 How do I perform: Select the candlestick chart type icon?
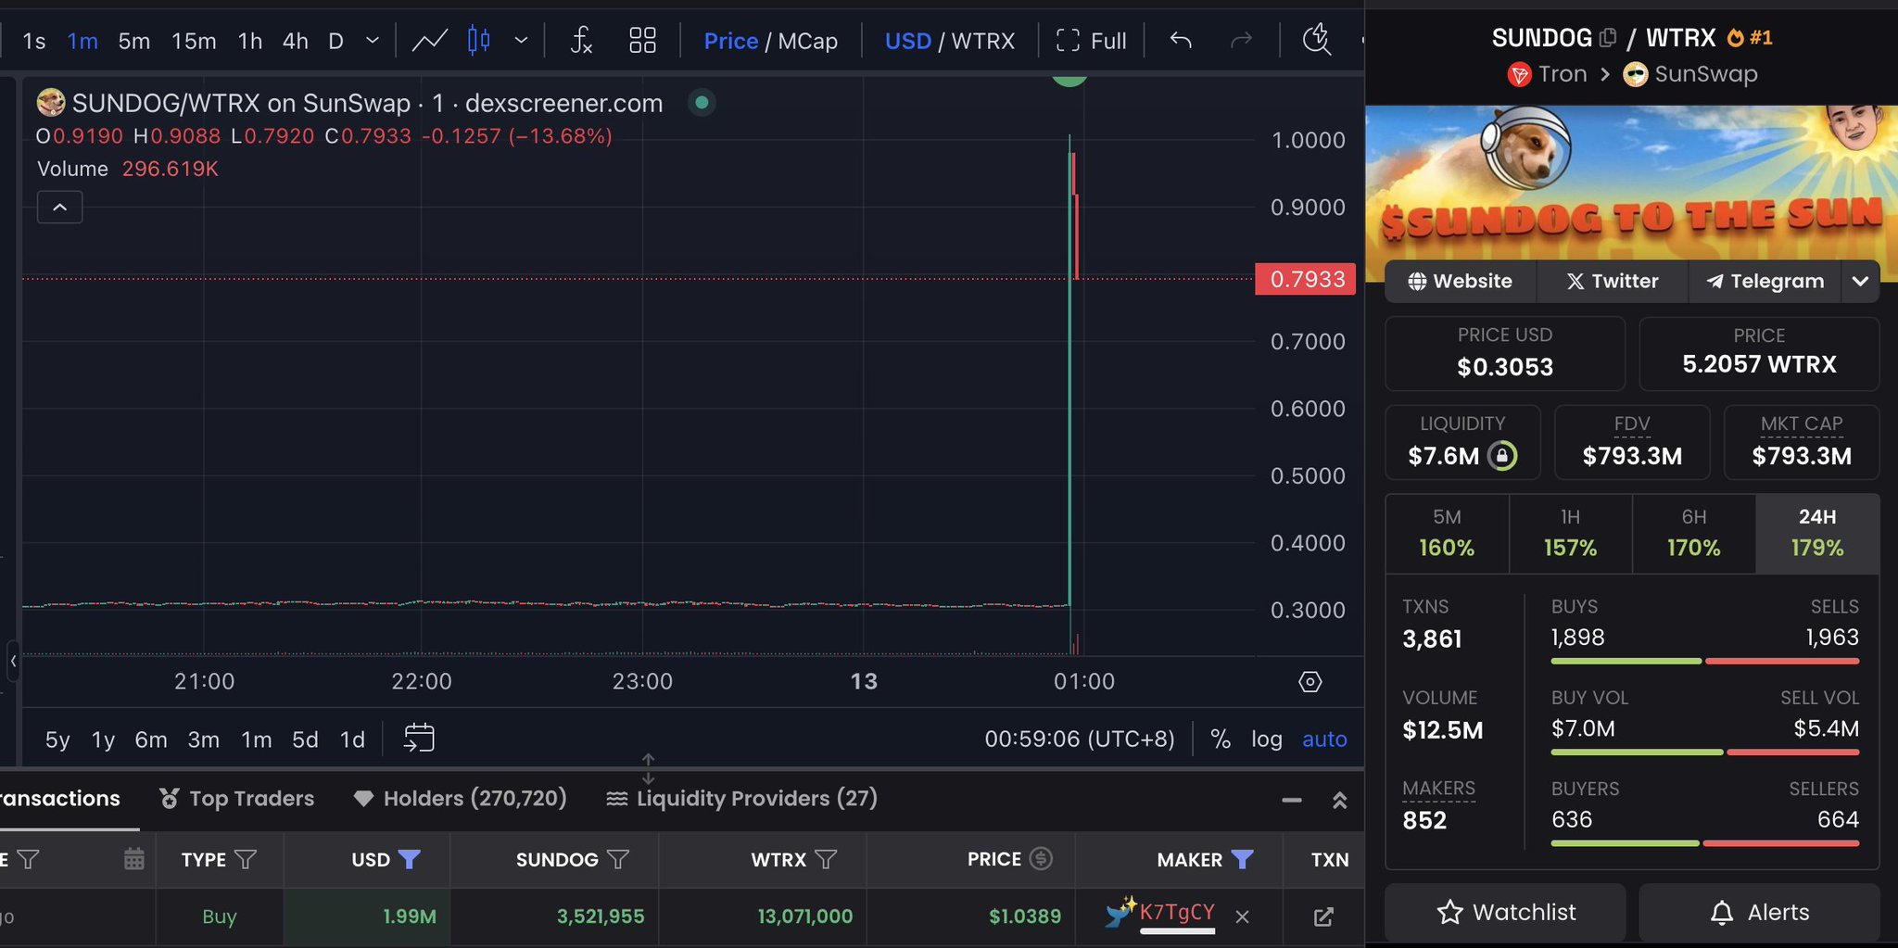point(479,41)
